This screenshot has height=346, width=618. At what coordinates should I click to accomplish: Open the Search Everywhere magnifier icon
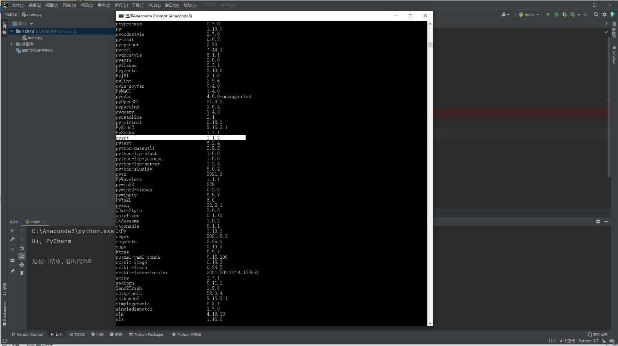click(596, 14)
